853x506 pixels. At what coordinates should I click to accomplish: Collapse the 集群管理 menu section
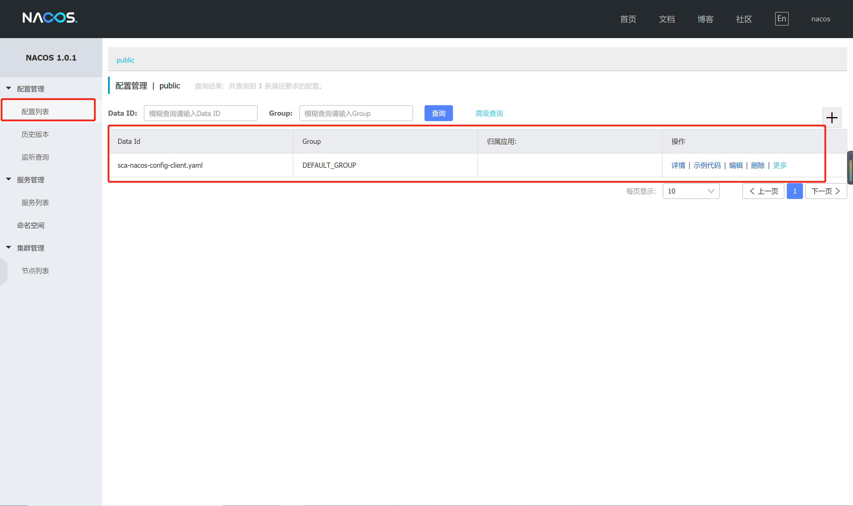[9, 248]
